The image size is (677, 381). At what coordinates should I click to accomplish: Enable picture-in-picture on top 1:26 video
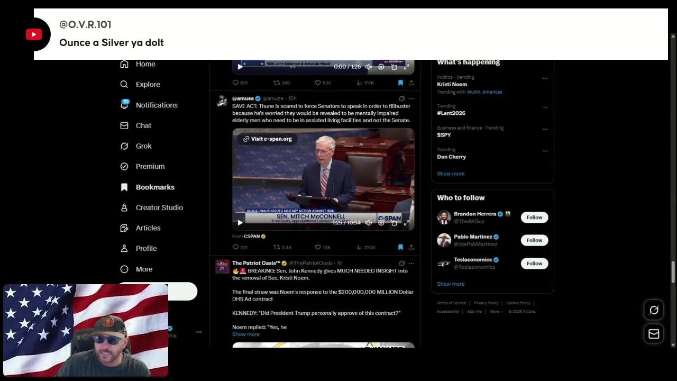point(394,67)
